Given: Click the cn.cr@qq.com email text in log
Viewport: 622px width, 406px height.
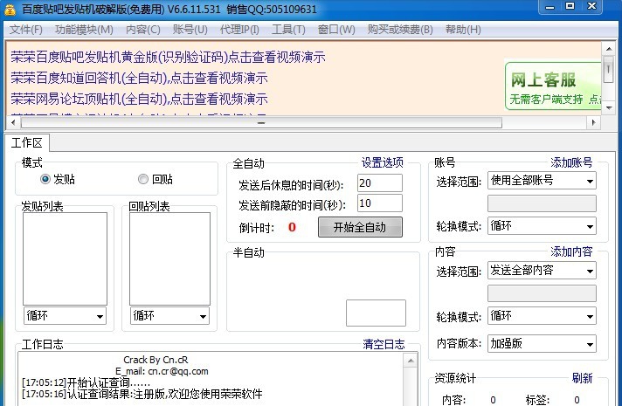Looking at the screenshot, I should point(178,371).
